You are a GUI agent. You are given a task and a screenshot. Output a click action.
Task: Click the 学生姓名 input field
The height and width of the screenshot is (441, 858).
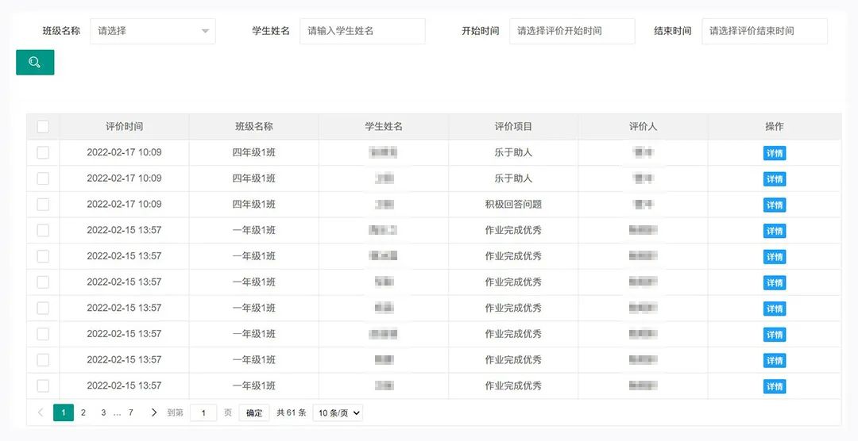point(362,31)
